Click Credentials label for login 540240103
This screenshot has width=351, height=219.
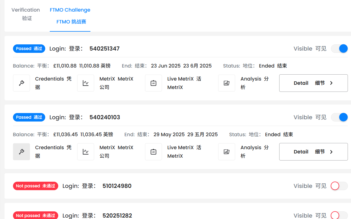tap(53, 152)
